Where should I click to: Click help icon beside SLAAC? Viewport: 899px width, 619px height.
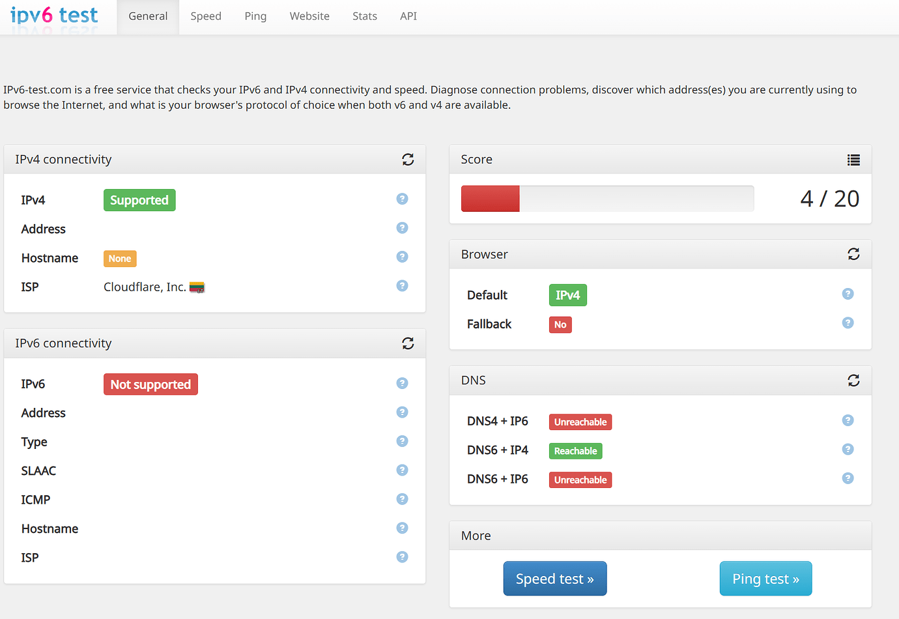click(x=402, y=470)
